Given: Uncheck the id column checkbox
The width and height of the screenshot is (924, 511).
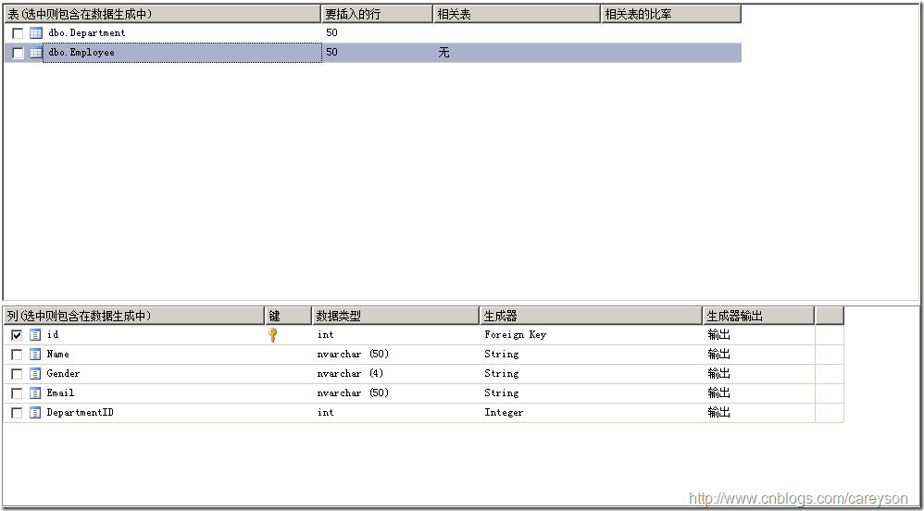Looking at the screenshot, I should point(17,335).
